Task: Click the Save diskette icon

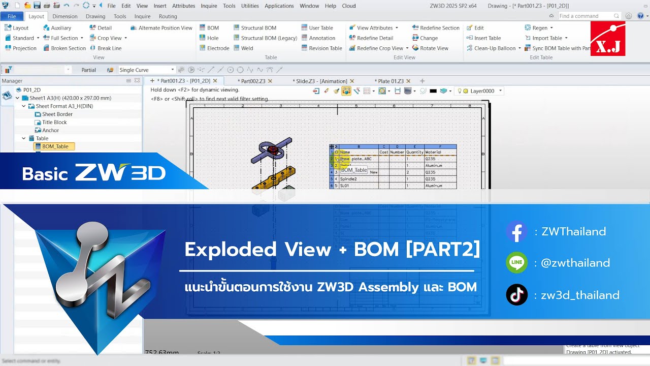Action: click(x=37, y=6)
